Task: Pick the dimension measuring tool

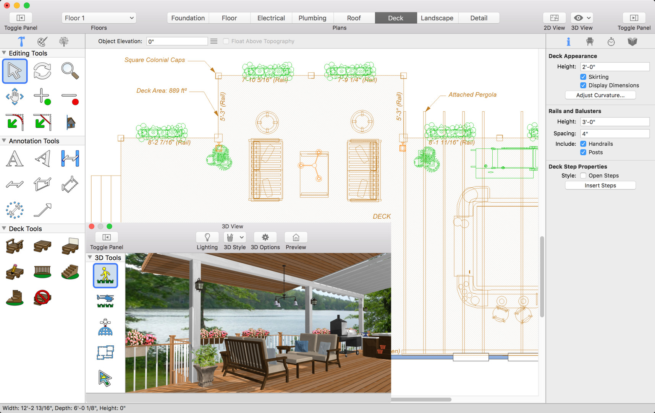Action: click(70, 159)
